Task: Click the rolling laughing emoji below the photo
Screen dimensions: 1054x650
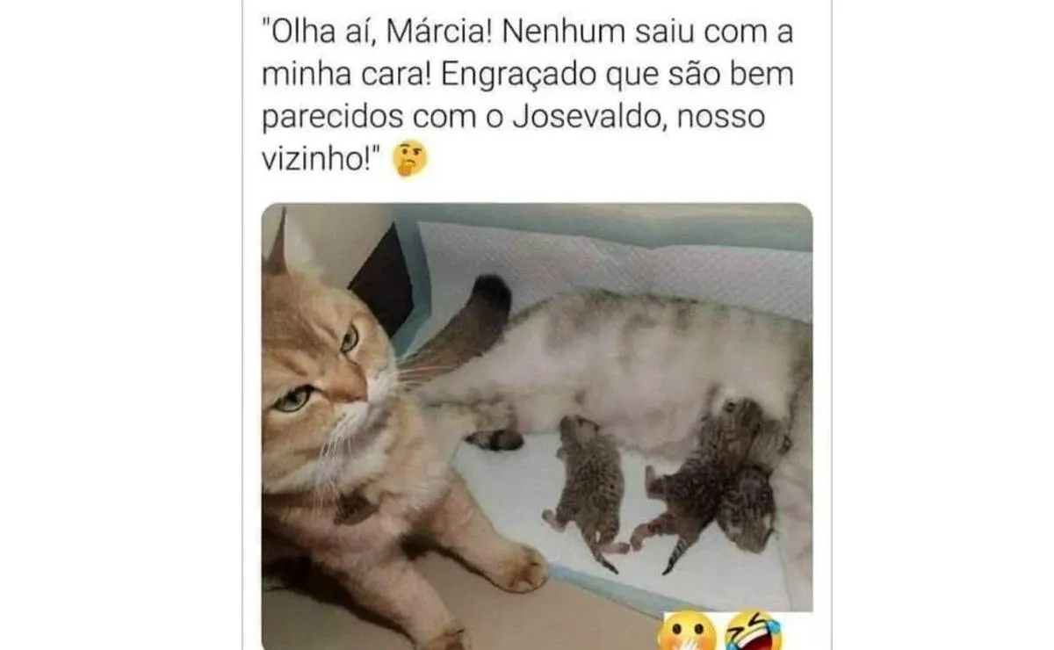Action: pyautogui.click(x=754, y=632)
